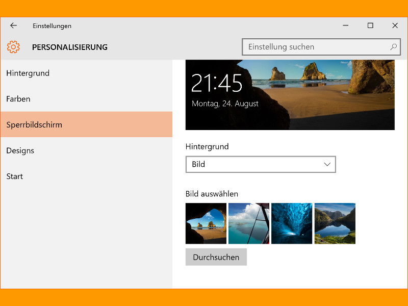Click the search magnifier icon
This screenshot has height=306, width=408.
(393, 47)
